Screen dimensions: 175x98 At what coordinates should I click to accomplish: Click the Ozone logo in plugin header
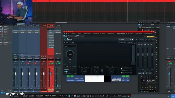click(x=68, y=39)
